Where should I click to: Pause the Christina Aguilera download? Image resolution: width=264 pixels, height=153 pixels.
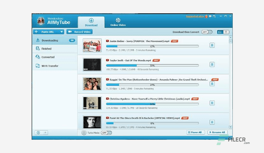click(x=212, y=103)
